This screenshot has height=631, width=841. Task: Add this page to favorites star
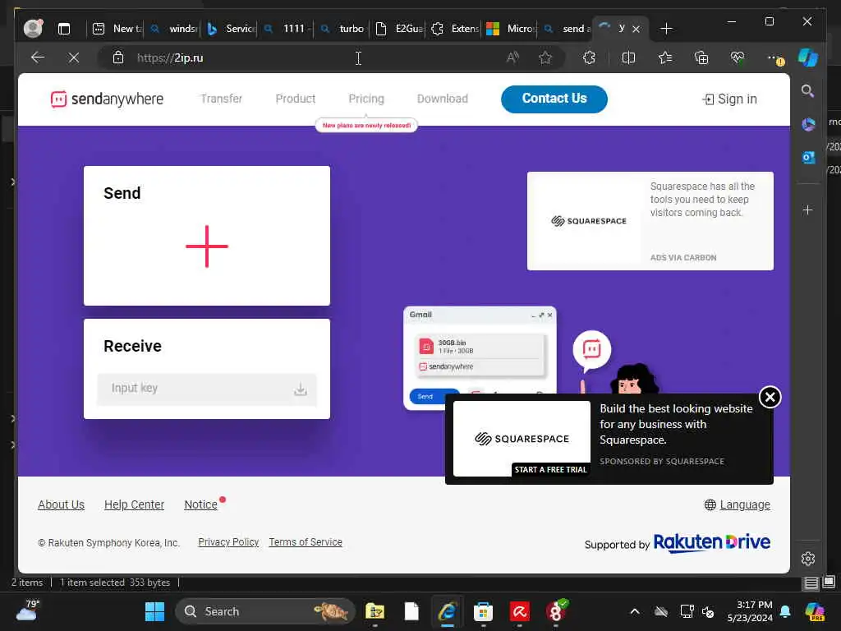point(545,58)
